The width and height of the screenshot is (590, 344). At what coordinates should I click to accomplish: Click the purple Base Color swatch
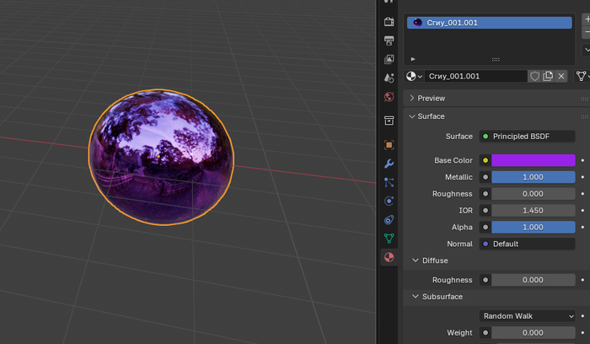pos(533,160)
